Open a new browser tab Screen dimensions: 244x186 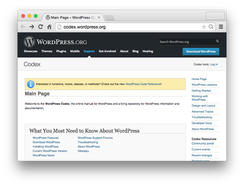pyautogui.click(x=110, y=17)
